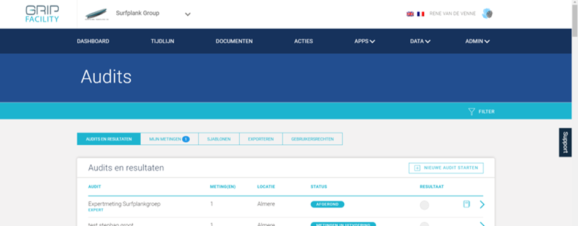Go to Dashboard in the navigation bar

pos(93,41)
